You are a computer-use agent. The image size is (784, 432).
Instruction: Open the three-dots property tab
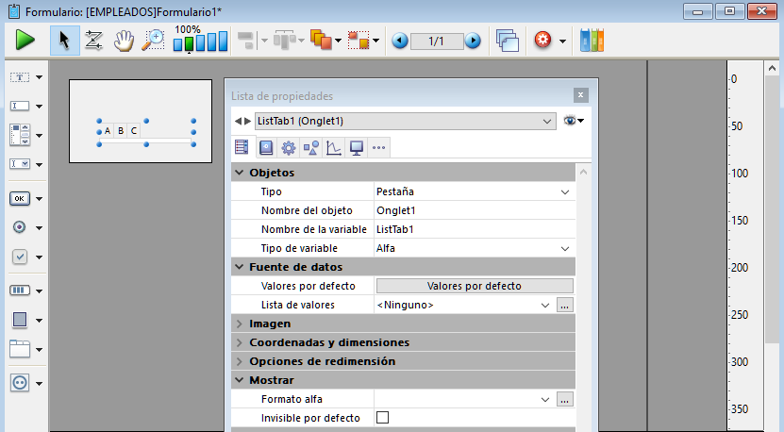378,147
